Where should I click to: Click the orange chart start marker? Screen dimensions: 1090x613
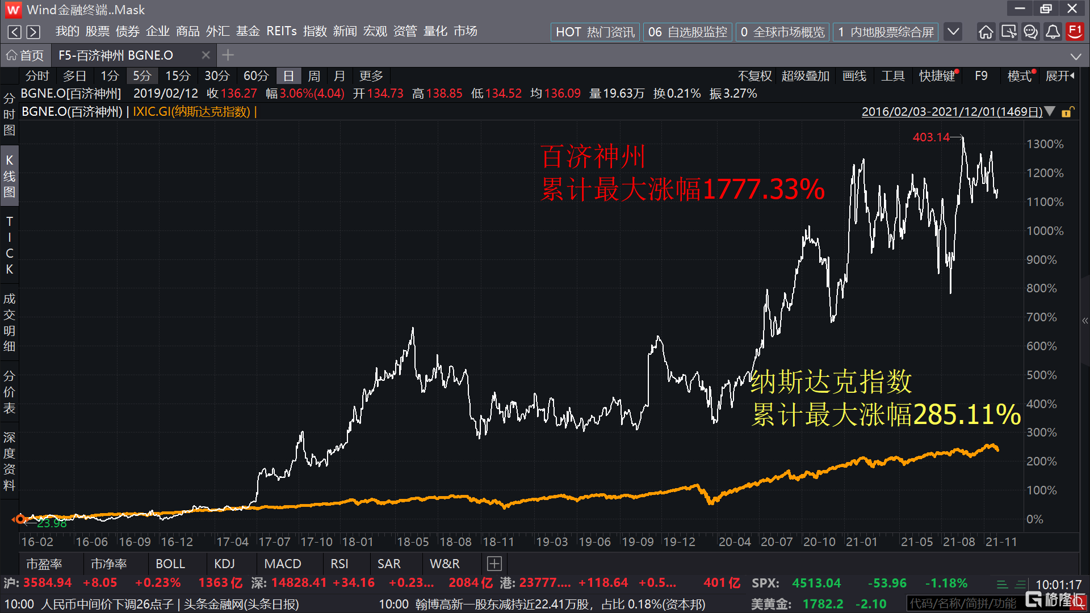pyautogui.click(x=20, y=519)
